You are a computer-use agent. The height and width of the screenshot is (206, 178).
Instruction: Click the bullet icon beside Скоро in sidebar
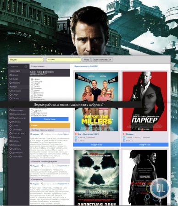click(x=11, y=79)
